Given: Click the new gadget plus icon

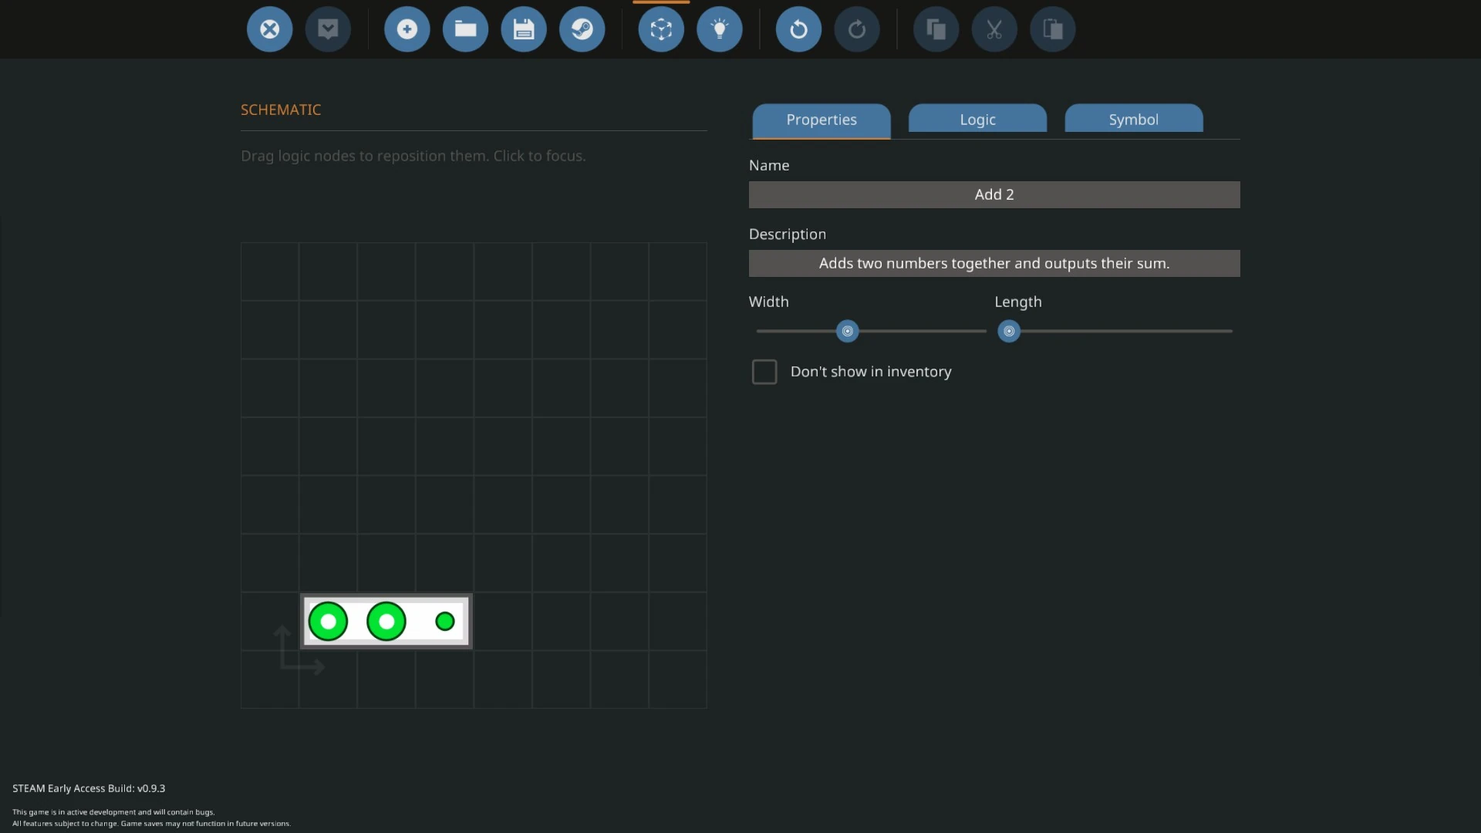Looking at the screenshot, I should (x=407, y=29).
